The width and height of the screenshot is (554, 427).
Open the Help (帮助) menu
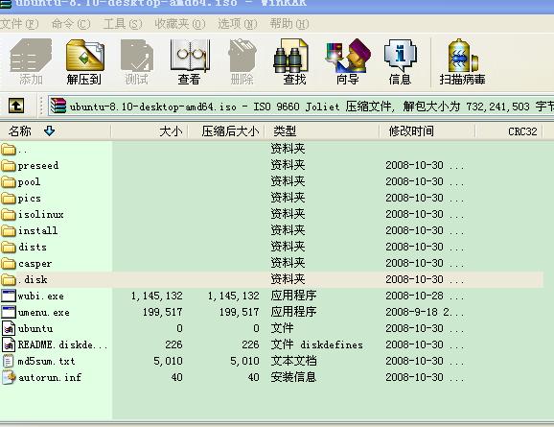click(289, 24)
